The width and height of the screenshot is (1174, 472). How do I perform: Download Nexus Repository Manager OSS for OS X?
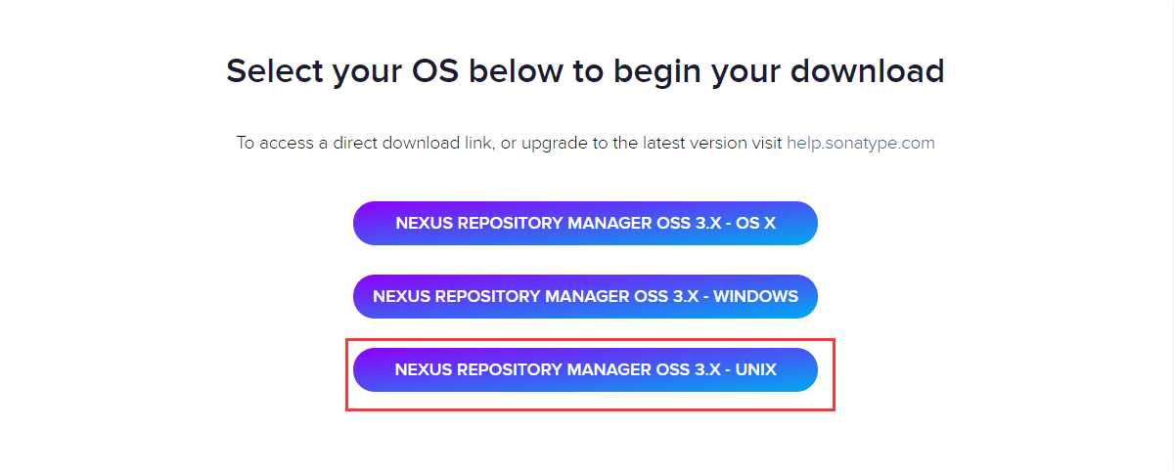[585, 223]
